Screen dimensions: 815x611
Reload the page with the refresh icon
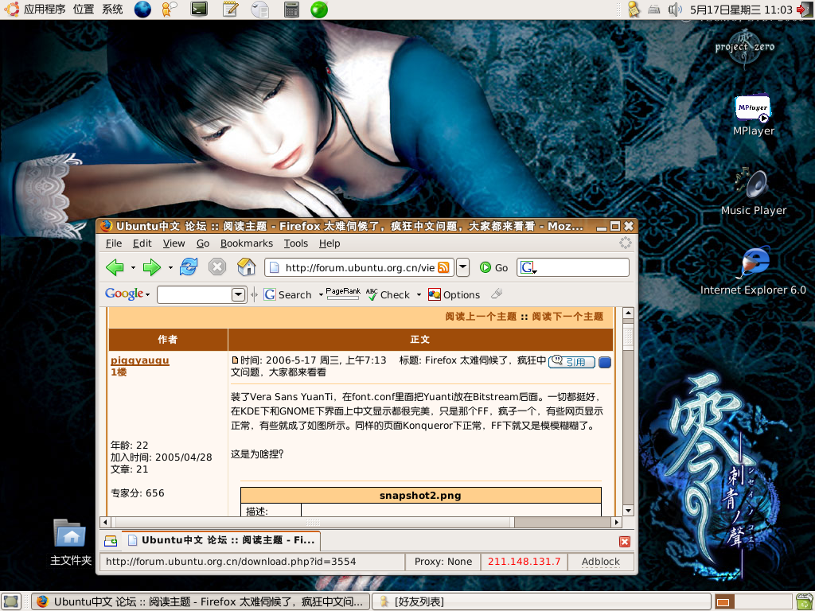[x=188, y=267]
